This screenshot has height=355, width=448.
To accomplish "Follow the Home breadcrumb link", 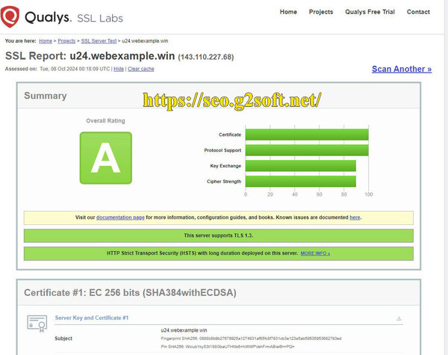I will [46, 41].
